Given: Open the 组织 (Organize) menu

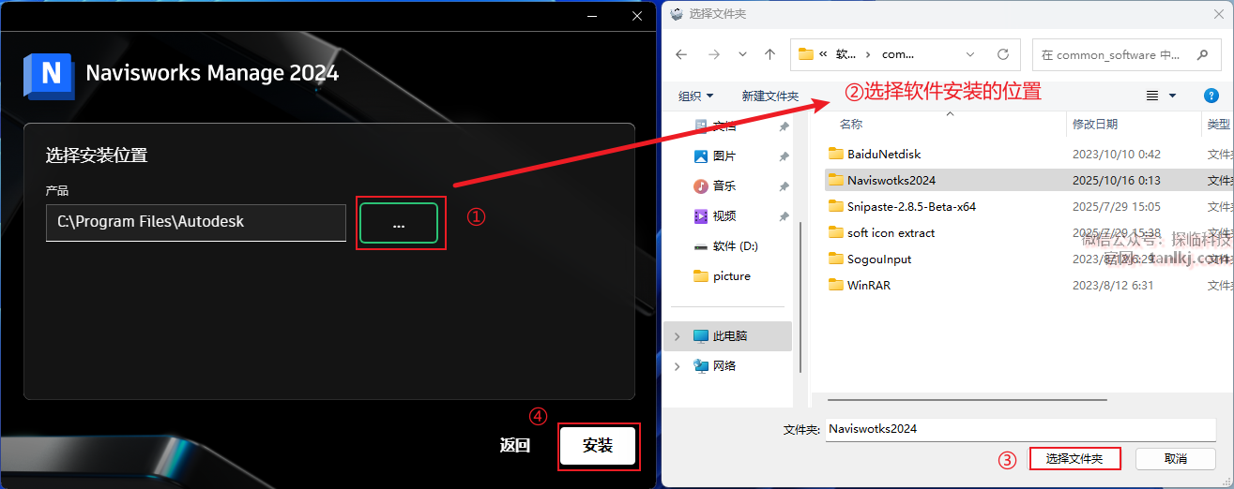Looking at the screenshot, I should (695, 96).
